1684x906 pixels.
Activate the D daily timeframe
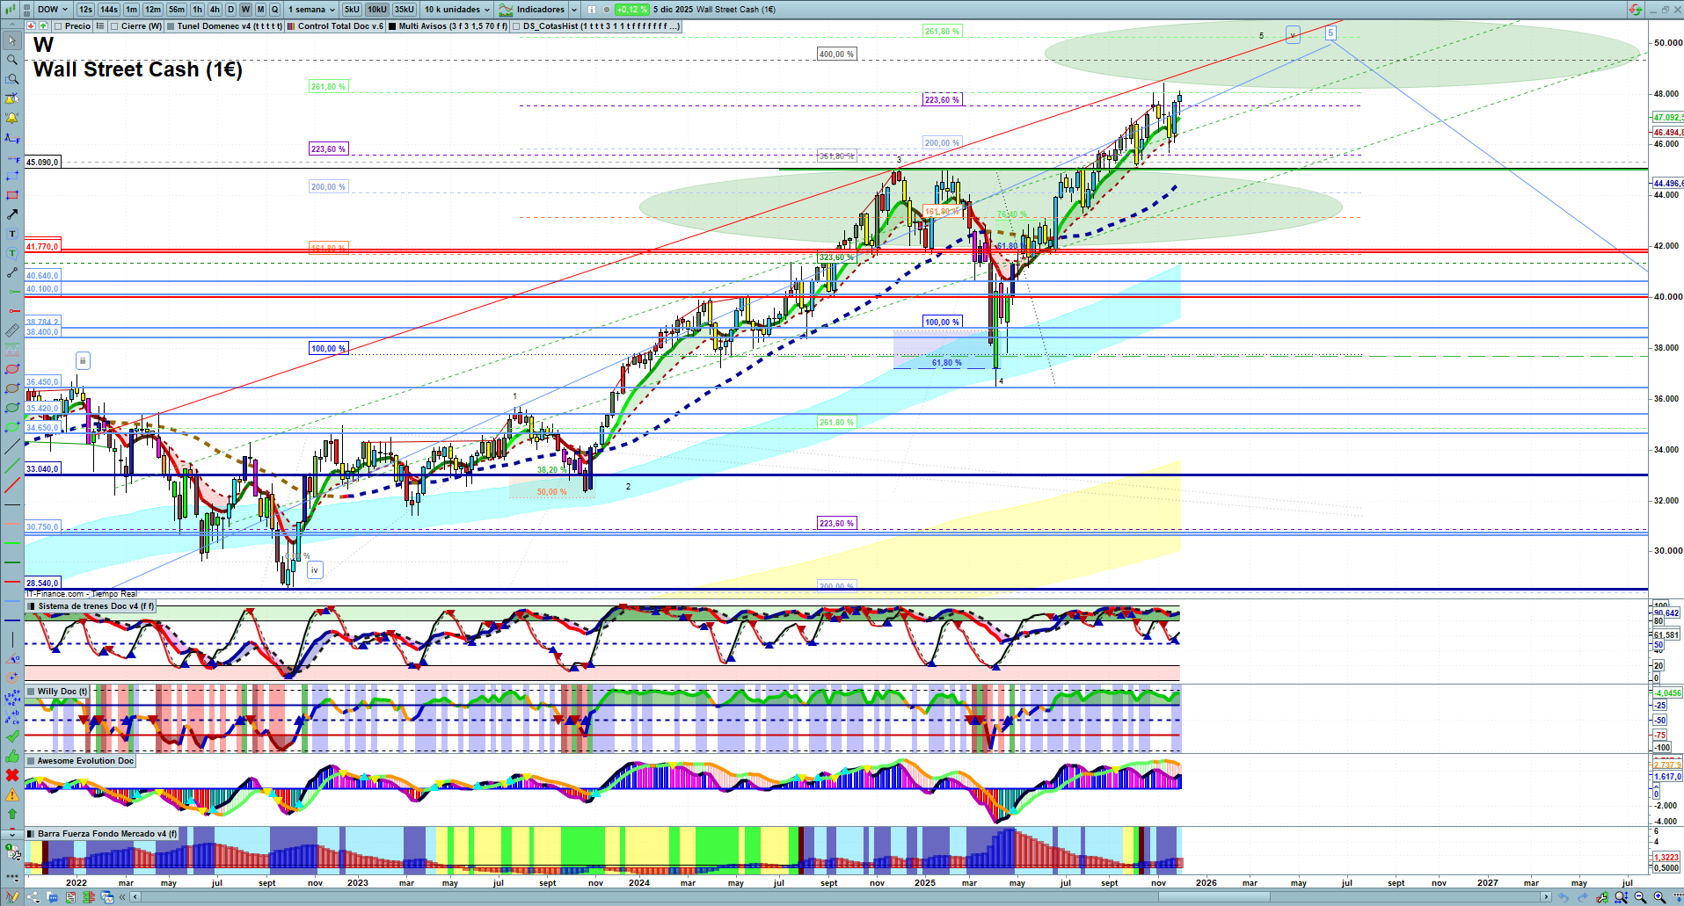click(230, 10)
